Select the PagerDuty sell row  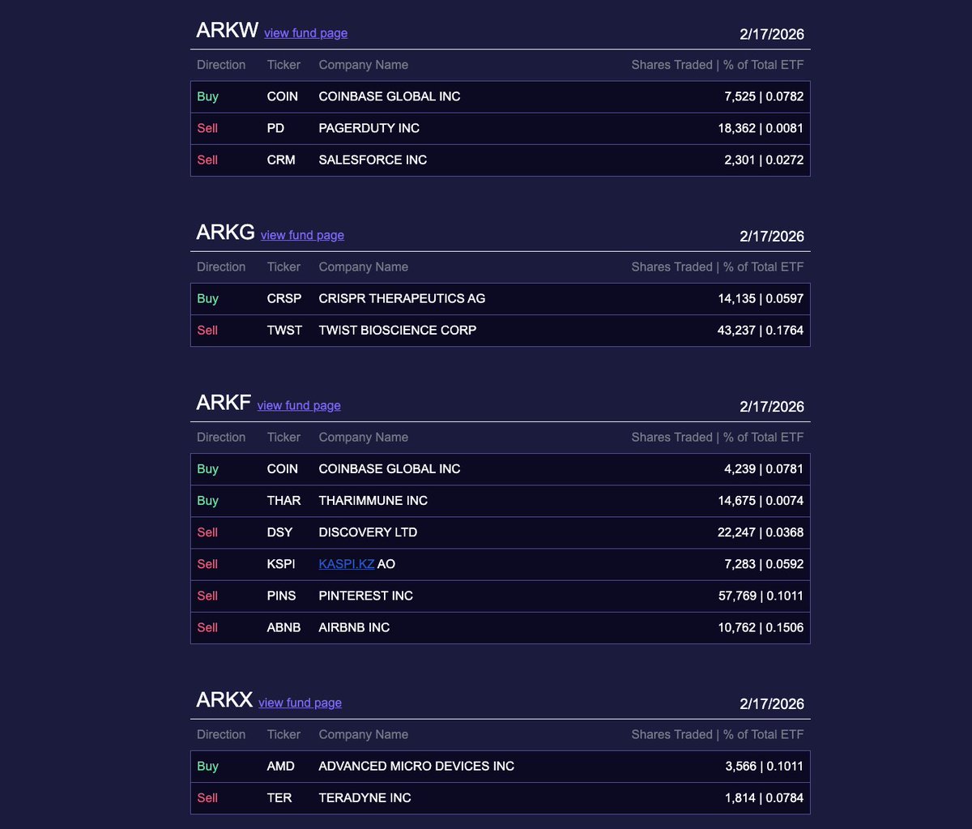point(500,128)
